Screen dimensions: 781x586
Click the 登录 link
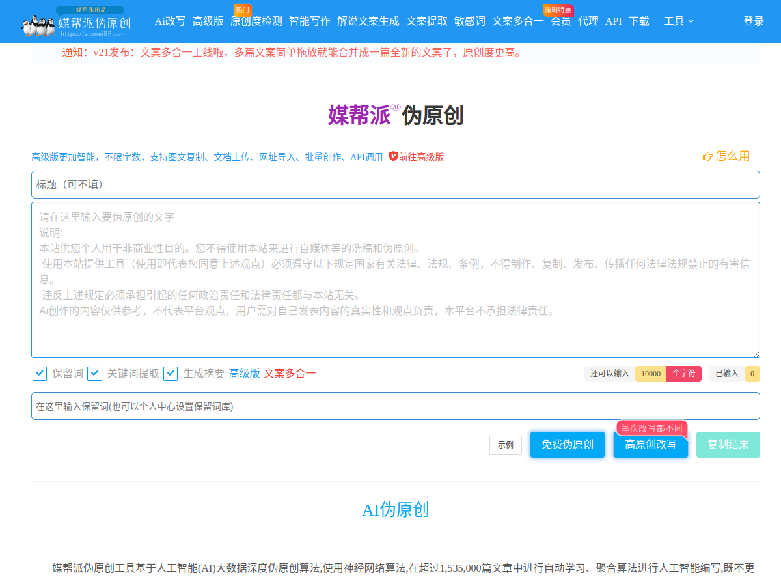tap(754, 21)
